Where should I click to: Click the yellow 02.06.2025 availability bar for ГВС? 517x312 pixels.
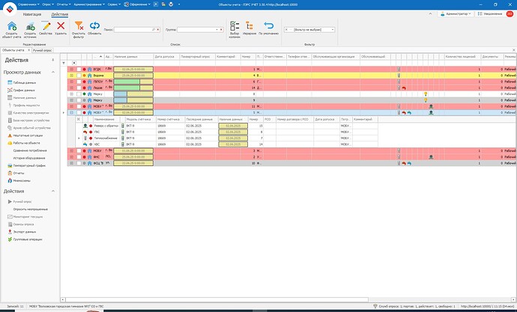click(x=233, y=132)
